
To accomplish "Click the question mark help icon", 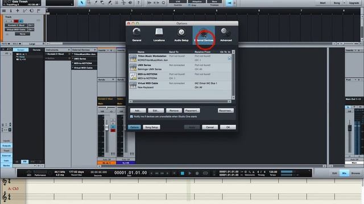I will [x=138, y=3].
